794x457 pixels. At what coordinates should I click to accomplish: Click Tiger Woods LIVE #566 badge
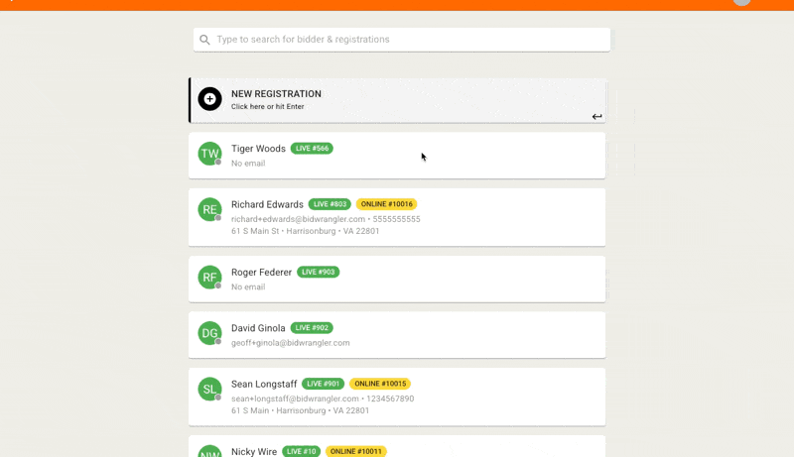tap(312, 149)
